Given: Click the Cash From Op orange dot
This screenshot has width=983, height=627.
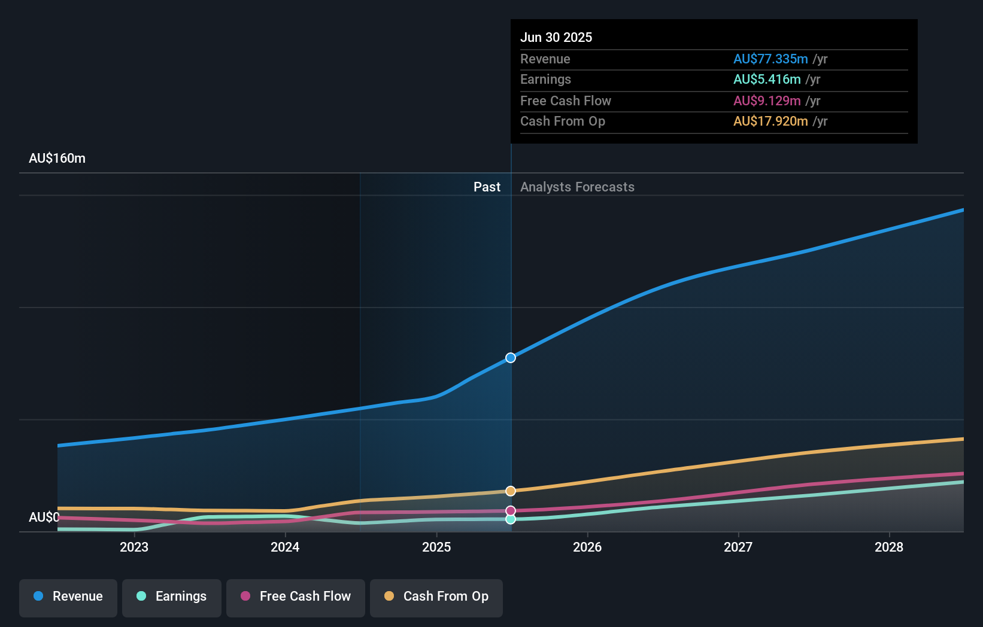Looking at the screenshot, I should point(389,596).
